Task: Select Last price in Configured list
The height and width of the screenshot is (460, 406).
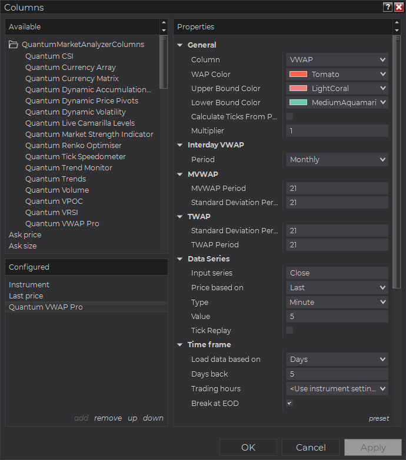Action: [26, 296]
